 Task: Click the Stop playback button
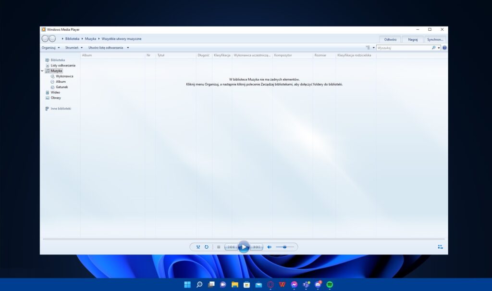point(219,247)
